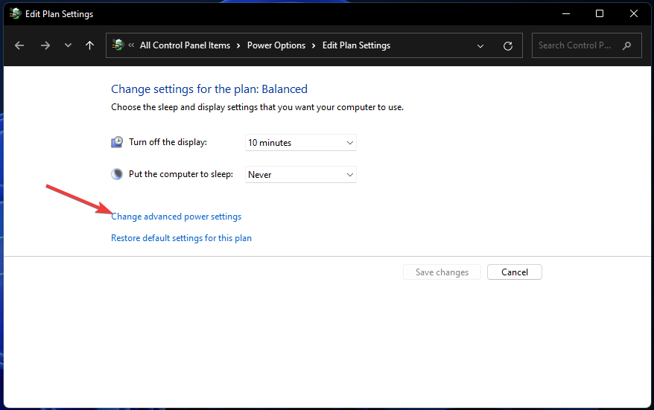
Task: Click the display monitor icon
Action: coord(117,142)
